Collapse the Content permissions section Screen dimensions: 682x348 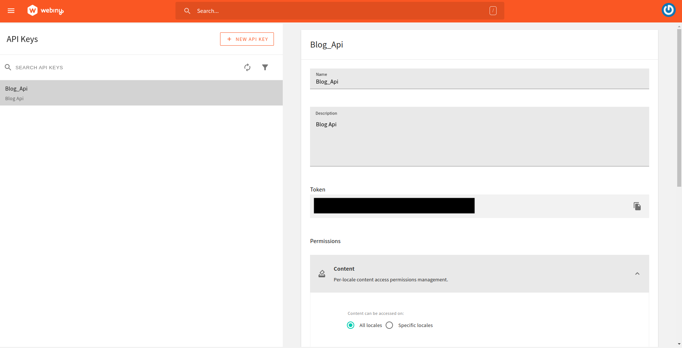click(x=637, y=274)
